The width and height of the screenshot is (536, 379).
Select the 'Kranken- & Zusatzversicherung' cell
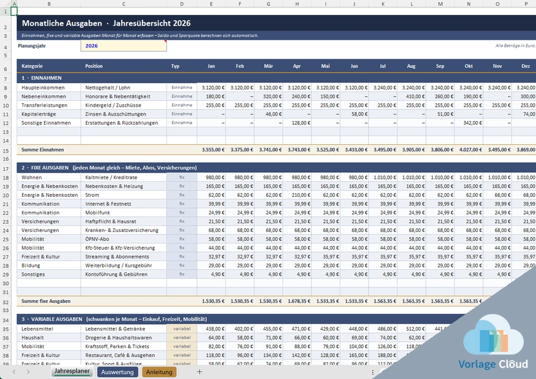point(124,230)
